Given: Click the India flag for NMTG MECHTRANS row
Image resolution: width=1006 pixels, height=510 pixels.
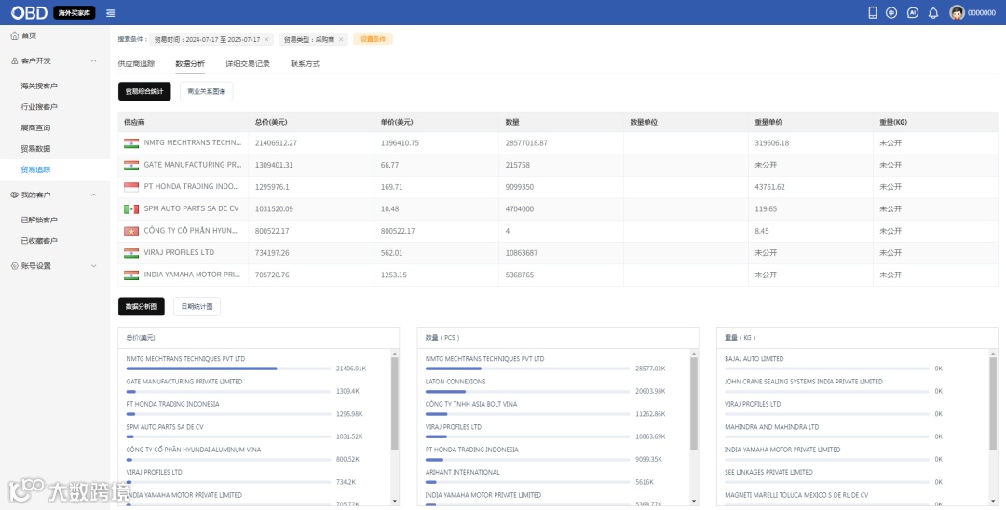Looking at the screenshot, I should (131, 143).
